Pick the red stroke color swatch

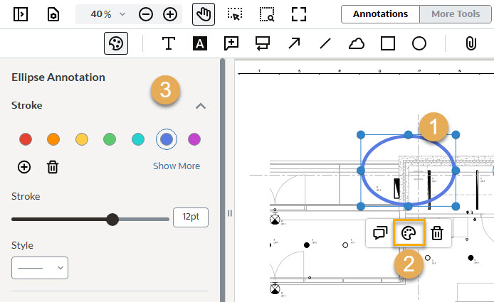pos(26,139)
